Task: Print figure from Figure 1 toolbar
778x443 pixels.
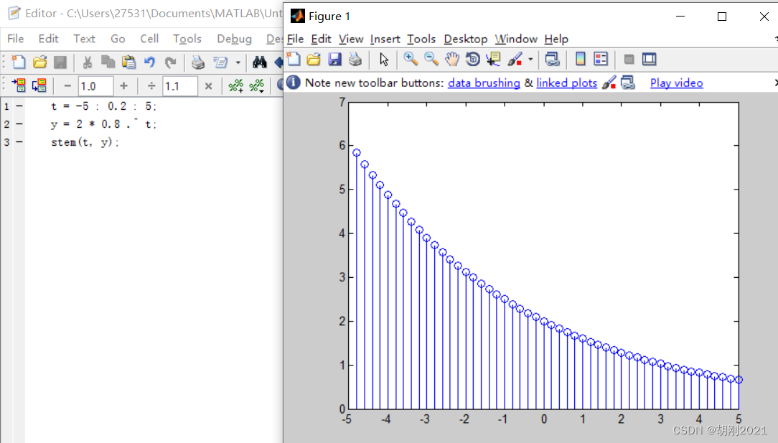Action: click(x=355, y=59)
